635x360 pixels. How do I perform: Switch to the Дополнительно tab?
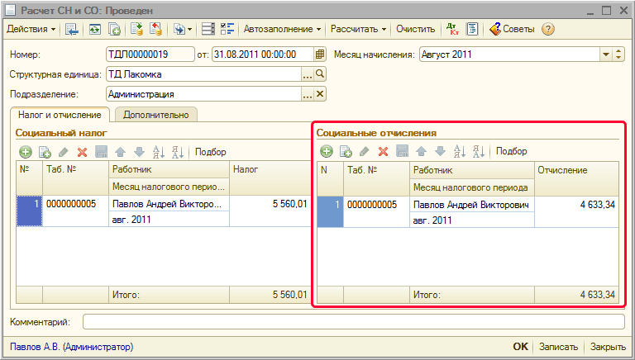[x=157, y=115]
